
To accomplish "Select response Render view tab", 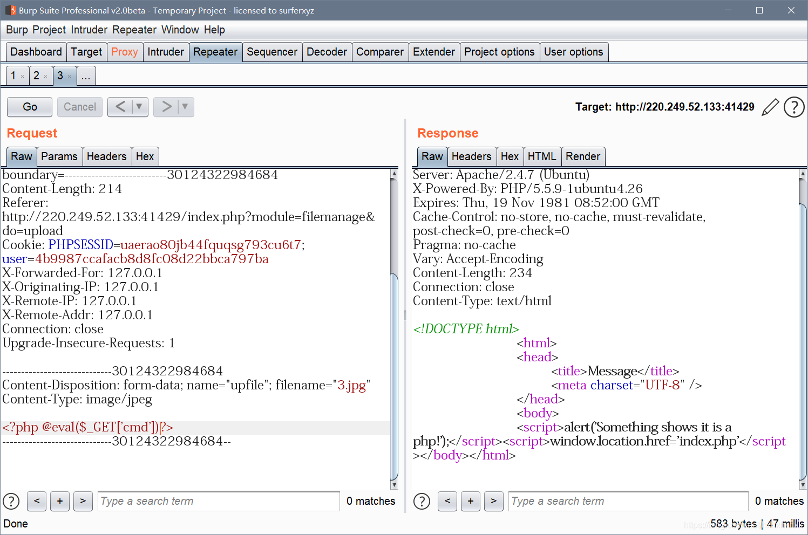I will click(583, 156).
